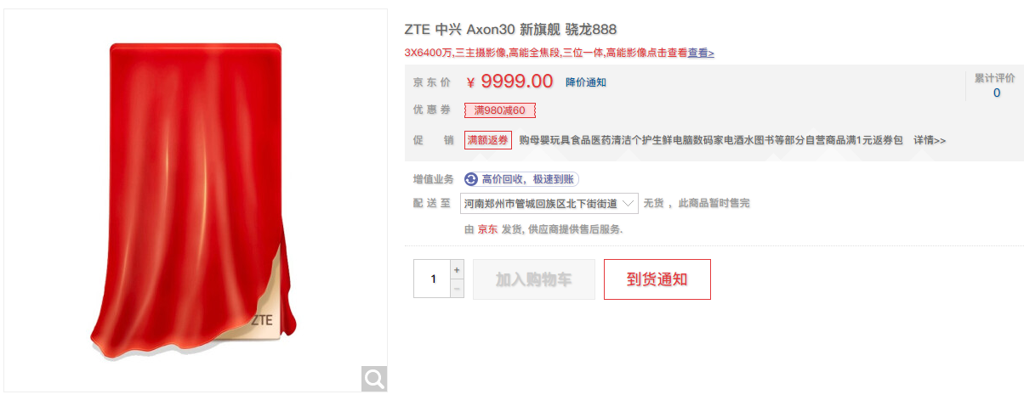
Task: Click the 查看> link in the subtitle
Action: coord(702,53)
